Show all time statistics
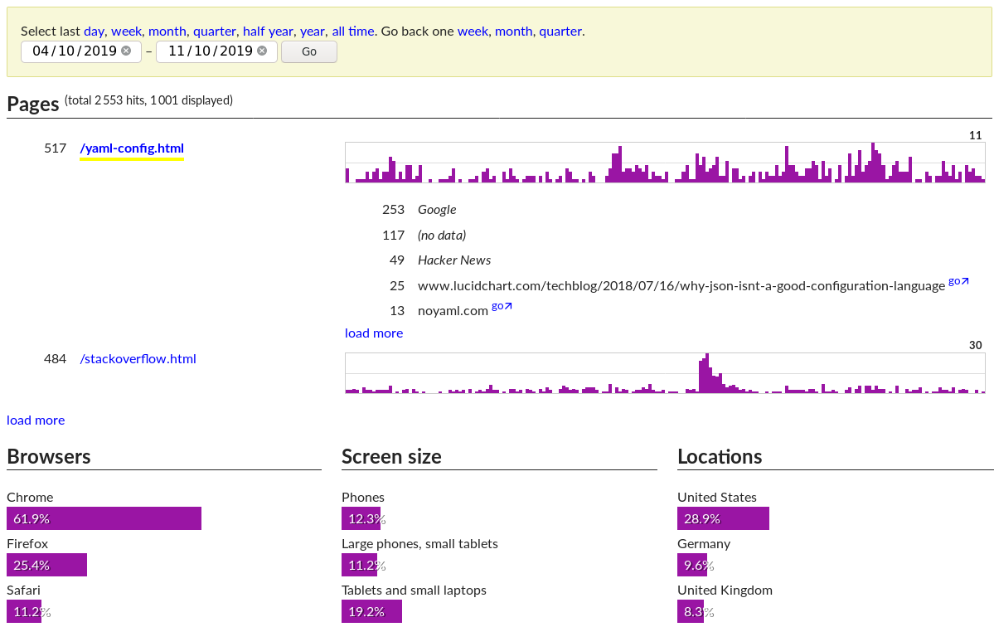The image size is (994, 627). (352, 31)
